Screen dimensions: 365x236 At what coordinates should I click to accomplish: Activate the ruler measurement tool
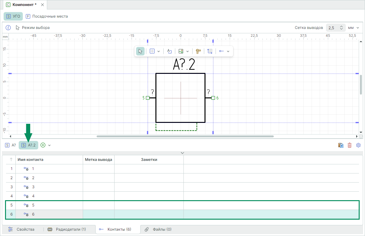[x=198, y=51]
